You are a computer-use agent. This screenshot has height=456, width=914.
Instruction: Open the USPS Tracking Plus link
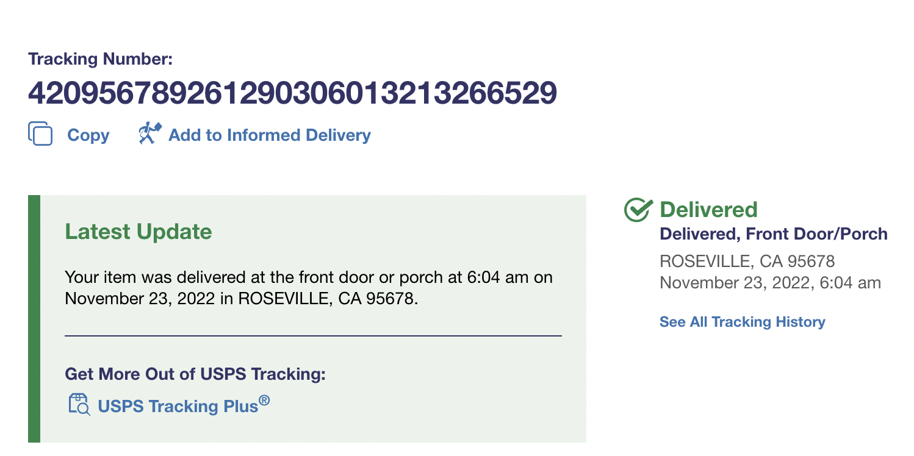coord(178,405)
